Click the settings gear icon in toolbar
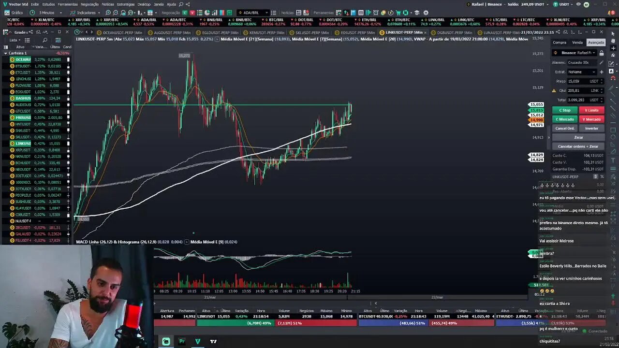The height and width of the screenshot is (348, 619). point(426,13)
